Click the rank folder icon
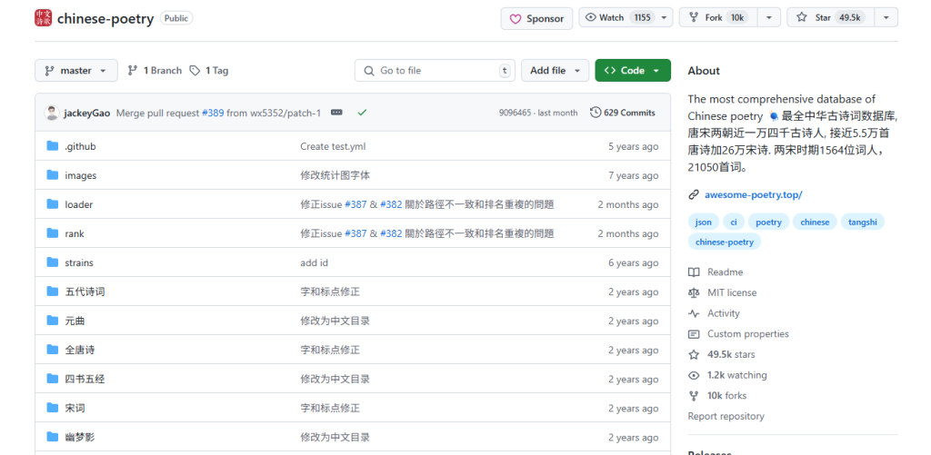This screenshot has width=931, height=455. pos(53,233)
